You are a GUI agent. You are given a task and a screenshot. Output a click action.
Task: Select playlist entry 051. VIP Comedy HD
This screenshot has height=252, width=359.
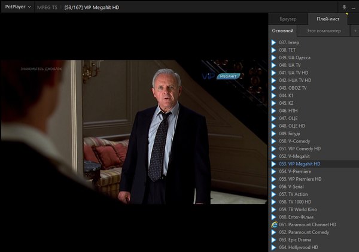[314, 148]
